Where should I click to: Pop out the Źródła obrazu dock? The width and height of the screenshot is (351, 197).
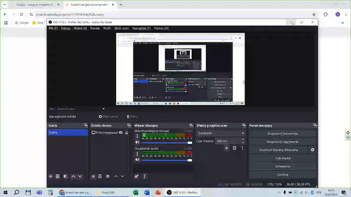click(129, 125)
